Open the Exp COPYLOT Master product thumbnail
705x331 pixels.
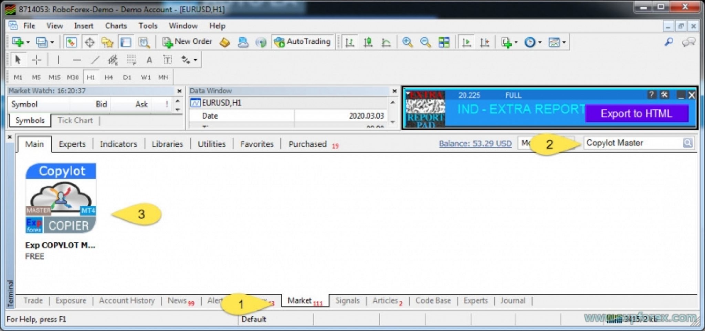[x=61, y=198]
